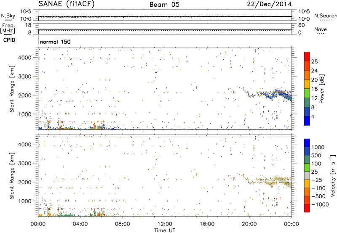Click the 'Freq. [MHz]' axis label
337x233 pixels.
(x=8, y=29)
